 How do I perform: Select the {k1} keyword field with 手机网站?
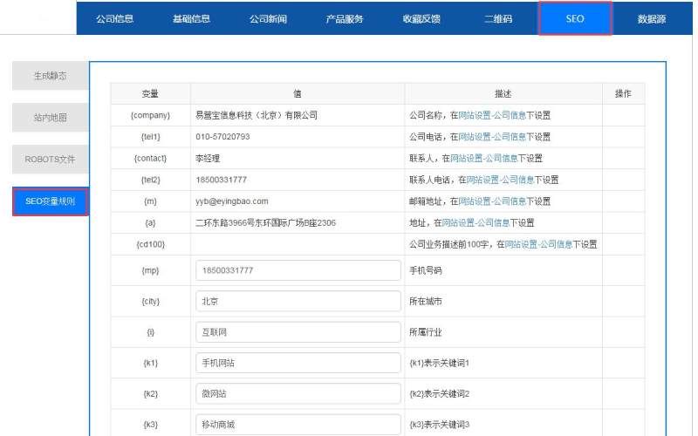[298, 363]
